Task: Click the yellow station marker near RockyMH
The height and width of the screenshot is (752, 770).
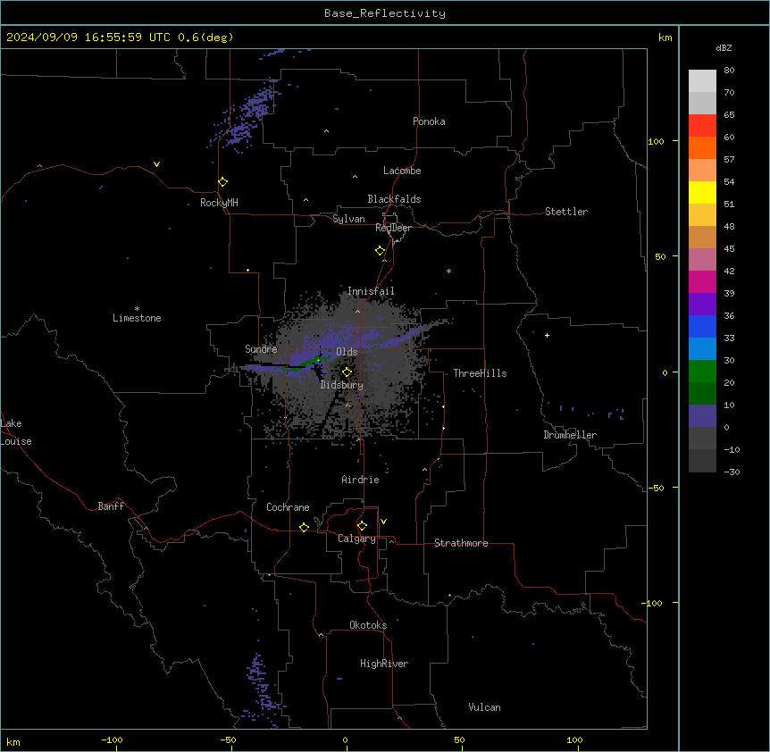Action: click(x=222, y=182)
